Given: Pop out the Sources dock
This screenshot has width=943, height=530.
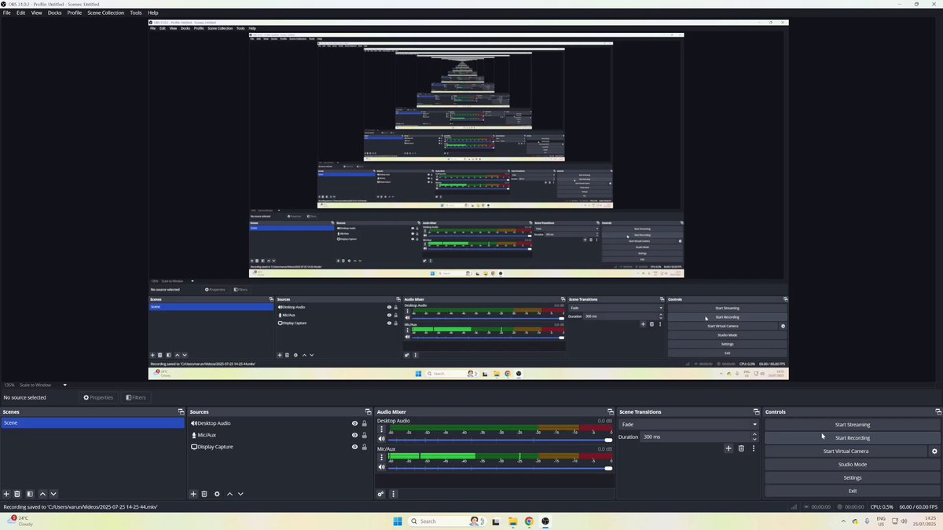Looking at the screenshot, I should tap(369, 411).
